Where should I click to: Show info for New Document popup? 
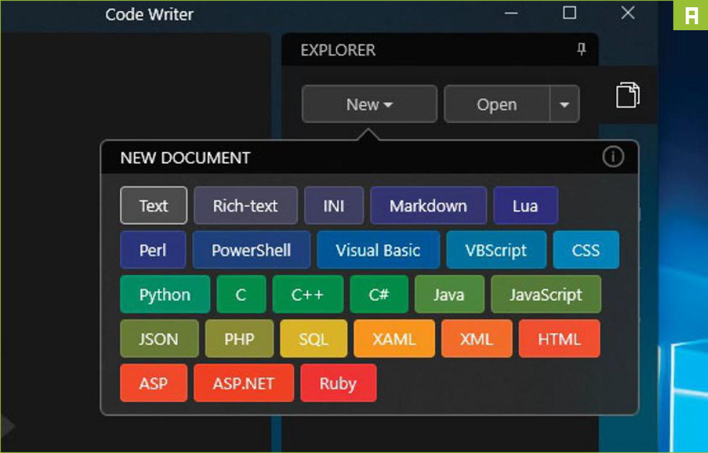pyautogui.click(x=613, y=156)
